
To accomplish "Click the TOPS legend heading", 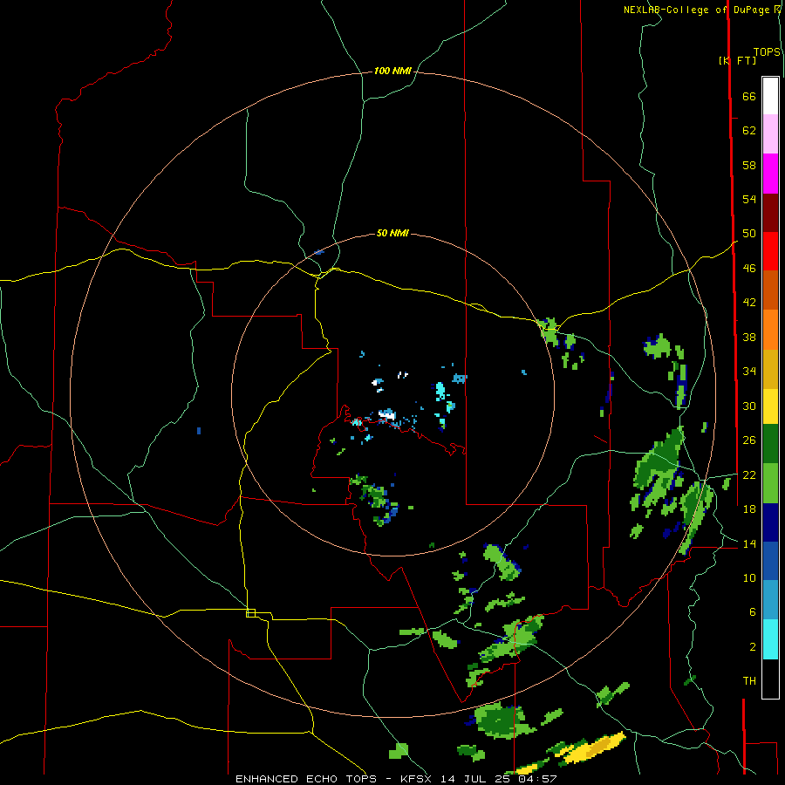I will click(767, 52).
